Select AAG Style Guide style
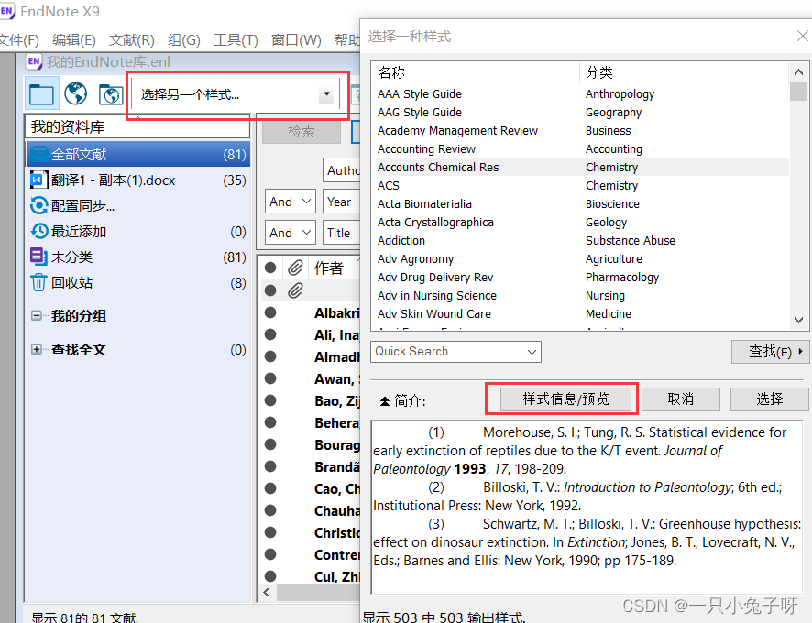Image resolution: width=812 pixels, height=623 pixels. coord(582,113)
